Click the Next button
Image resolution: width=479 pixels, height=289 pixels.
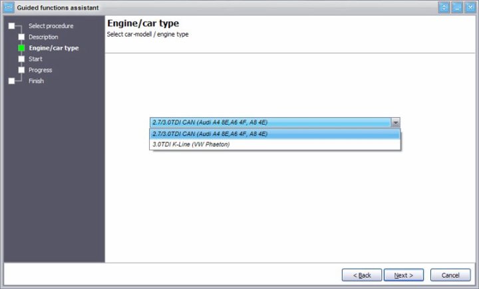click(x=404, y=275)
